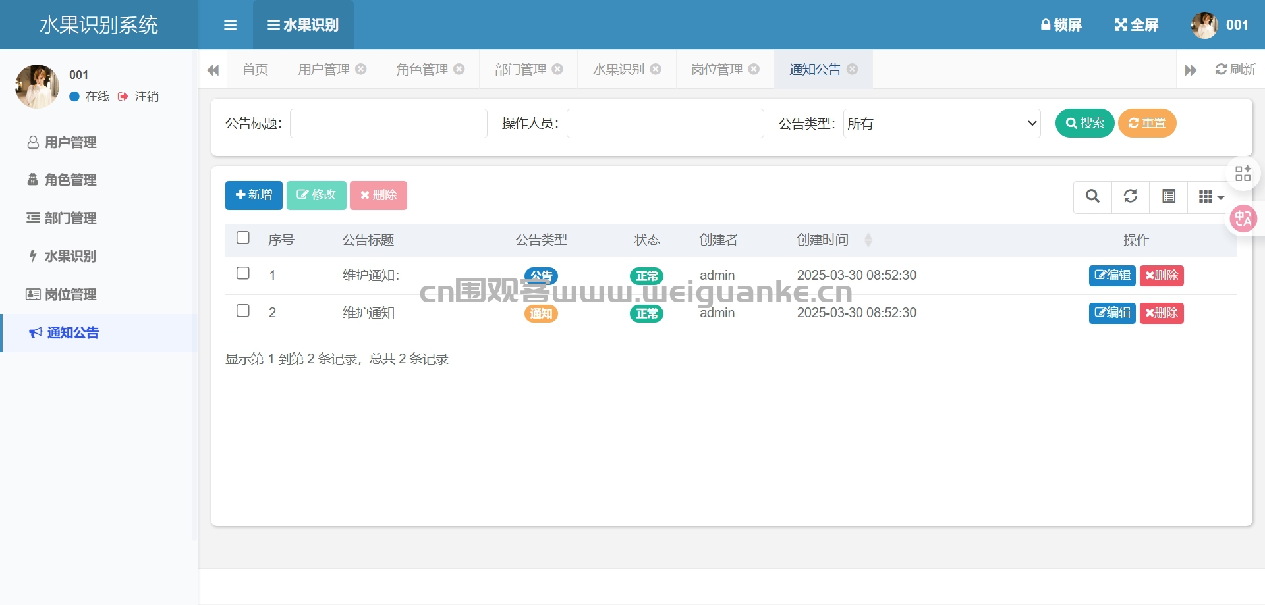
Task: Click the 修改 edit toolbar button
Action: pos(316,196)
